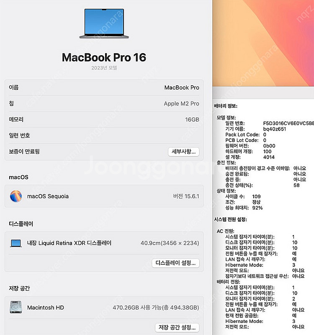Click the Pack Lot Code: label
314x335 pixels.
[242, 135]
